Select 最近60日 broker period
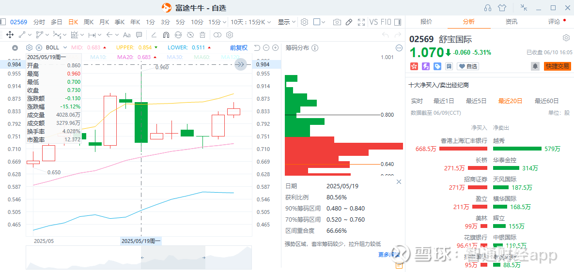This screenshot has height=272, width=574. pos(546,101)
